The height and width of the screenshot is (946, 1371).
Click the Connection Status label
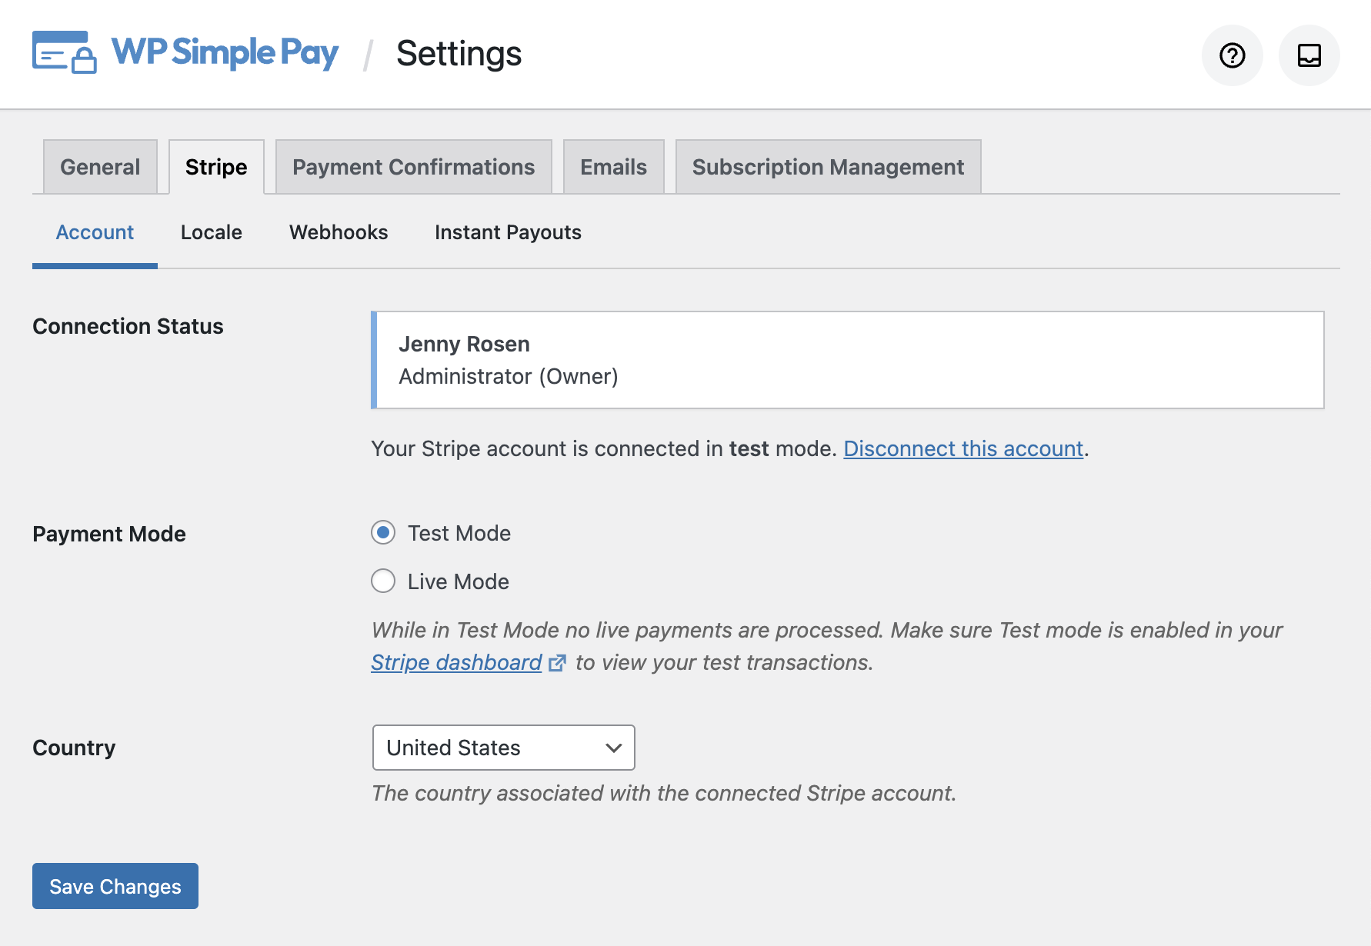tap(128, 326)
